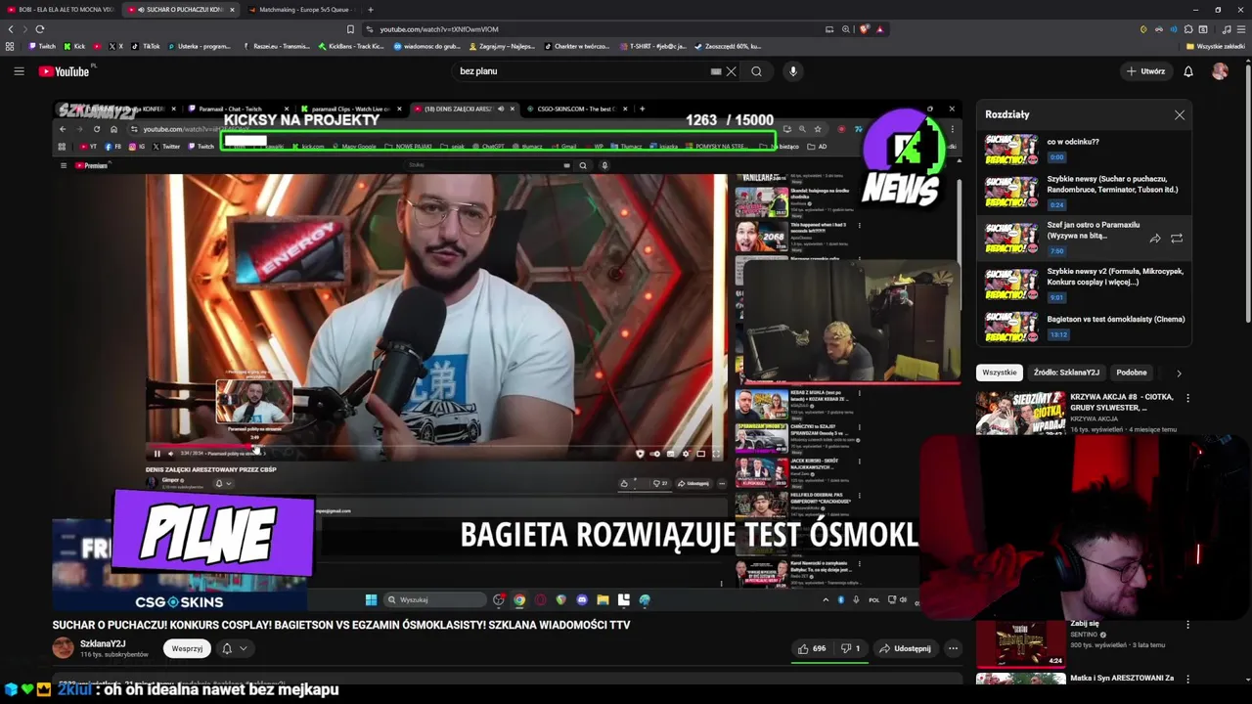Switch to 'BOBI - ELA ELA' browser tab

coord(61,10)
